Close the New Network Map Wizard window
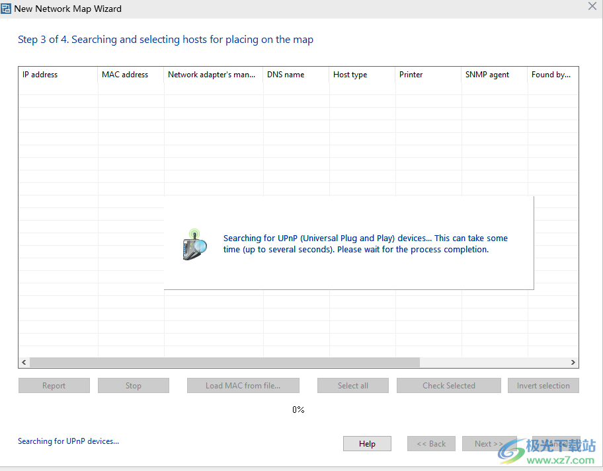603x471 pixels. [x=592, y=6]
